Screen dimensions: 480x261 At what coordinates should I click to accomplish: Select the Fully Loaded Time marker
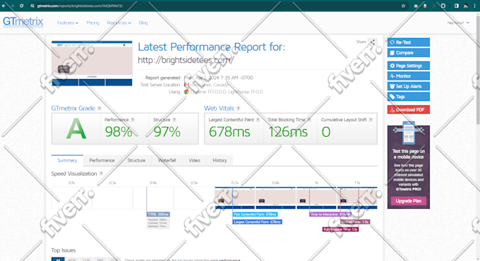tap(340, 229)
